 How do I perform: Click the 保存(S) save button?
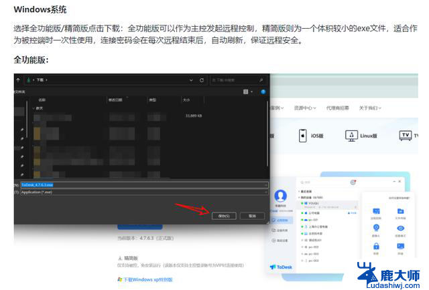[224, 216]
